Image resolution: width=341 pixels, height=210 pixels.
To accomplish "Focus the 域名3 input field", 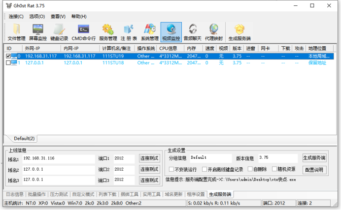I will 59,180.
